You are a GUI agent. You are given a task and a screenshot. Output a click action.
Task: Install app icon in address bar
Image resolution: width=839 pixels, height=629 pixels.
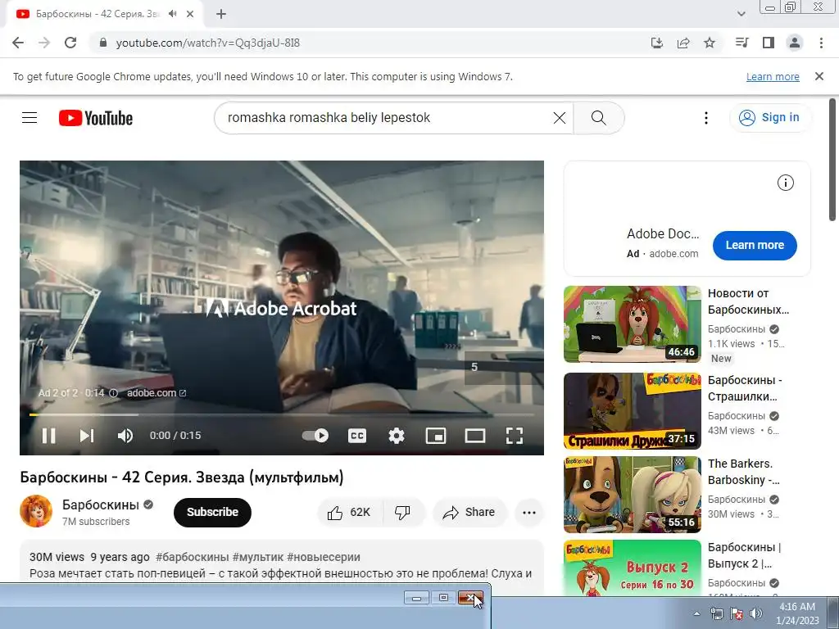pyautogui.click(x=657, y=43)
